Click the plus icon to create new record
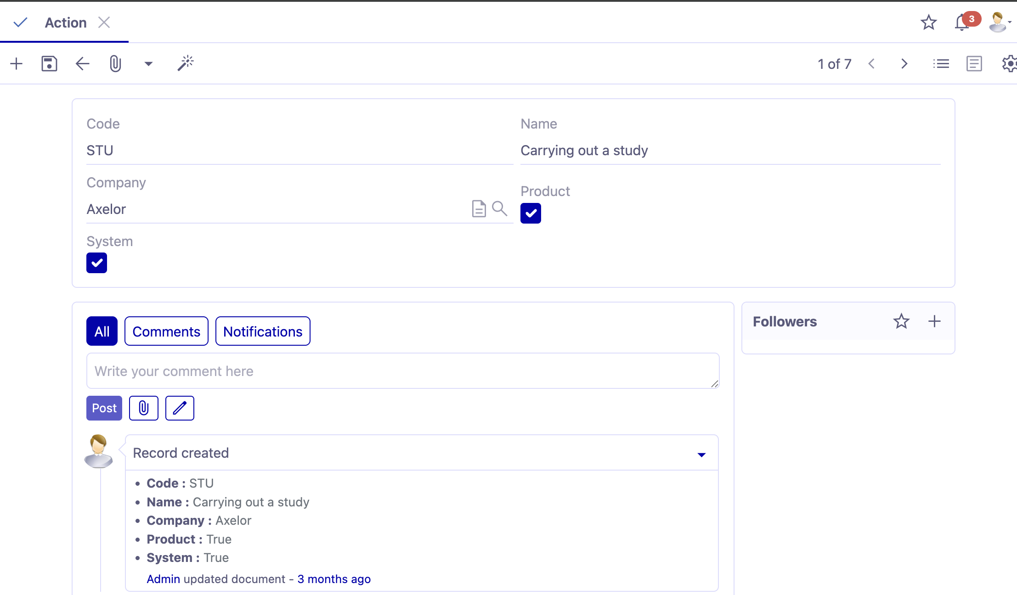Screen dimensions: 1017x595 tap(17, 63)
